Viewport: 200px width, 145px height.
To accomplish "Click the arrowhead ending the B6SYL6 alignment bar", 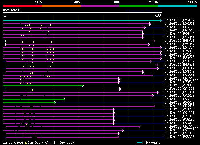I will 155,41.
